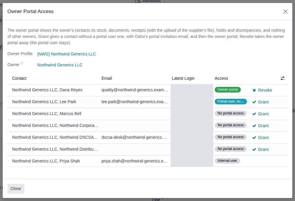Viewport: 295px width, 201px height.
Task: Grant portal access to Marcus Bell
Action: [x=260, y=114]
